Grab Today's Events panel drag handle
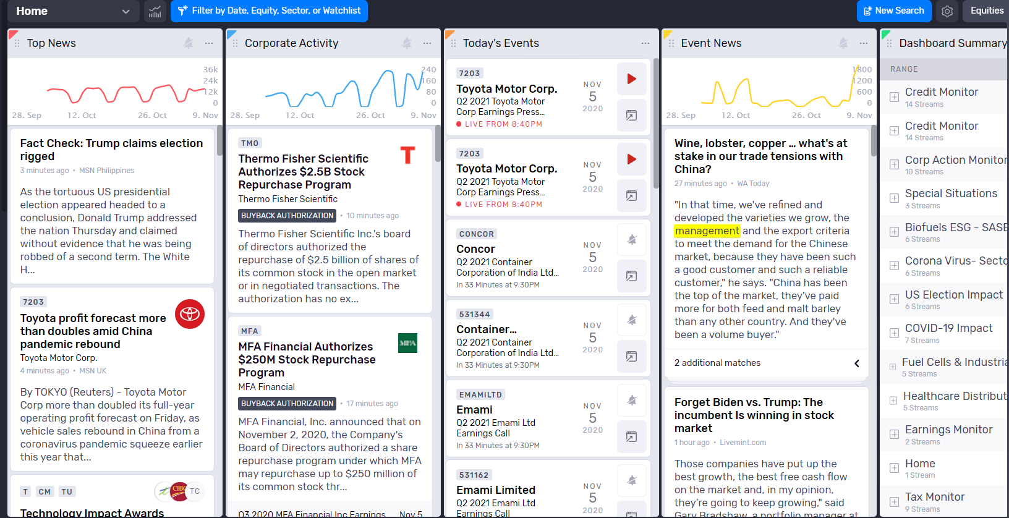 (454, 43)
